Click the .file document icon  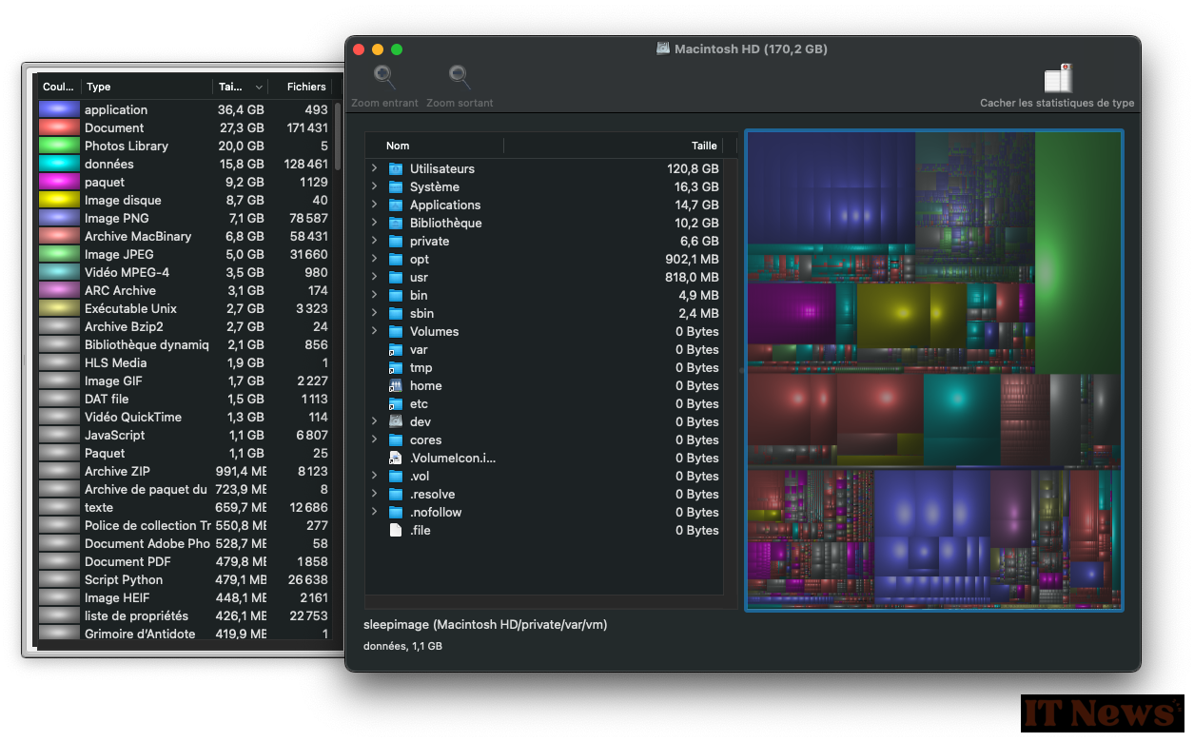396,530
